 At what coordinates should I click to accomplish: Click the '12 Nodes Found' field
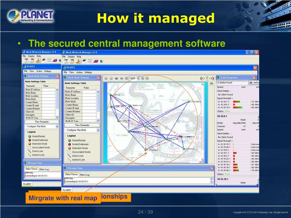232,83
